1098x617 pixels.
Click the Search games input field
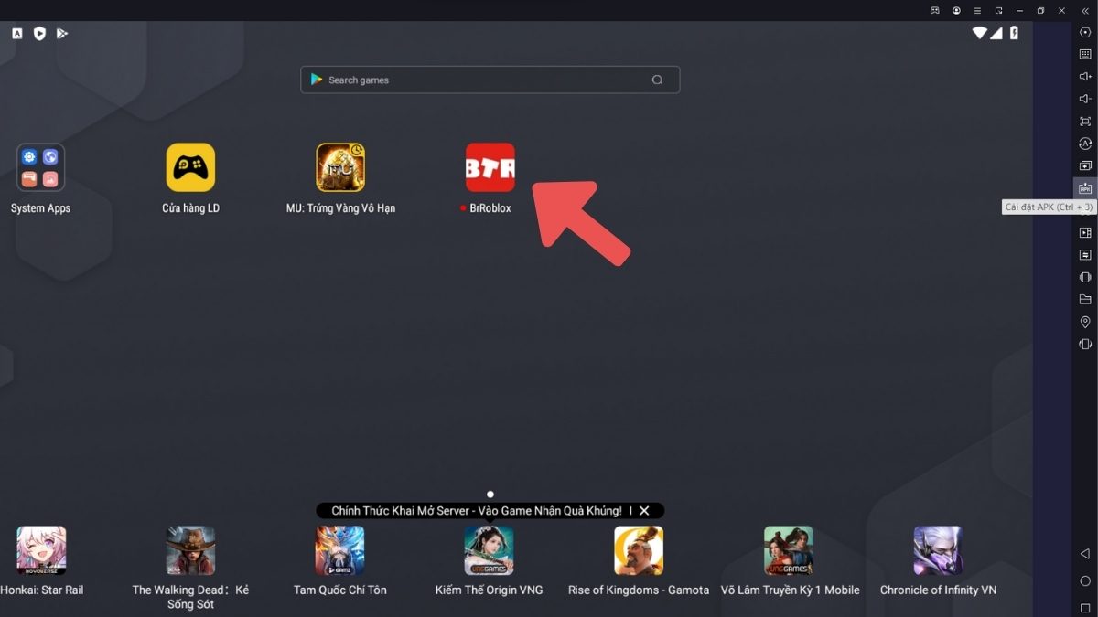pos(490,80)
